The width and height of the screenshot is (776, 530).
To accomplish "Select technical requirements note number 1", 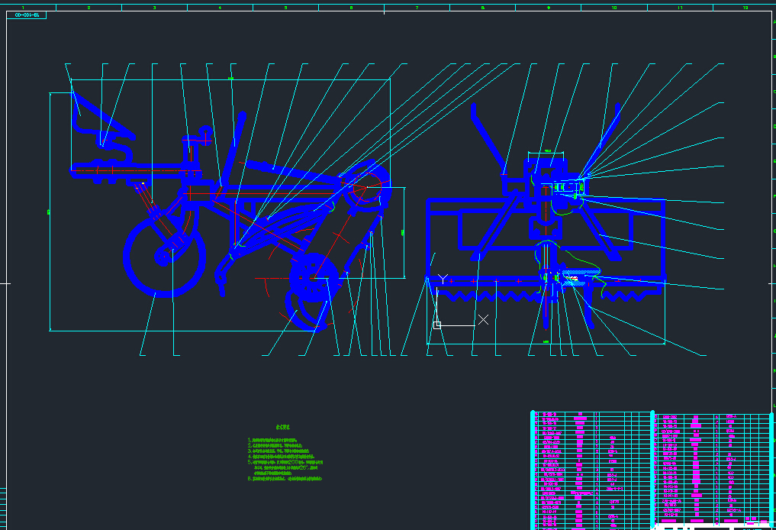I will pyautogui.click(x=272, y=440).
